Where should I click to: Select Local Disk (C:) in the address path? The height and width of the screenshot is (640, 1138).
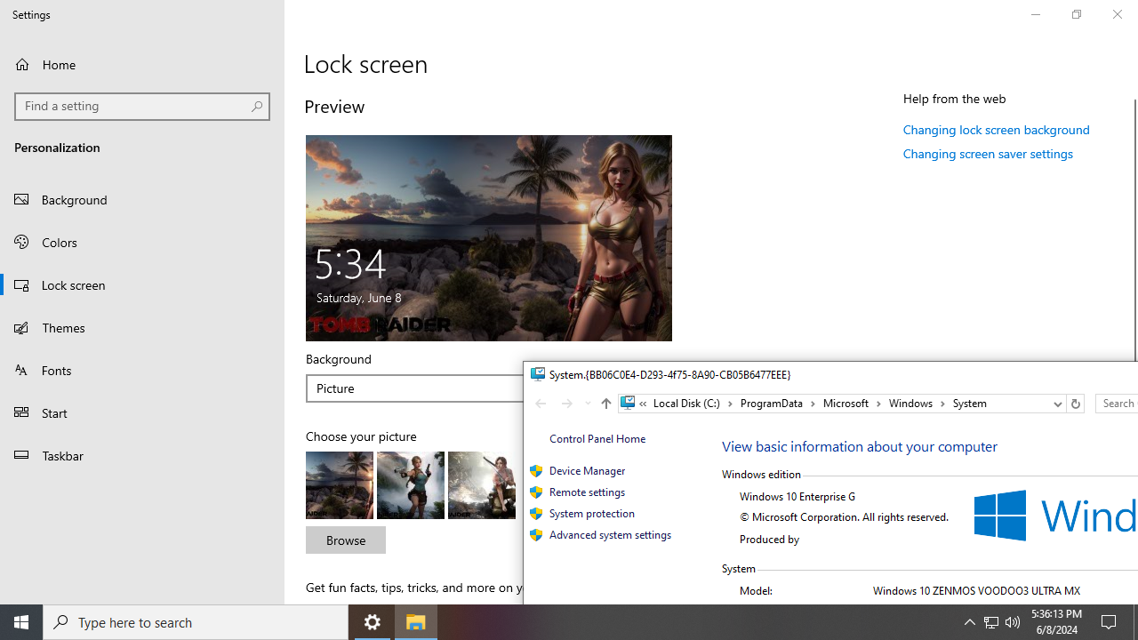[x=687, y=404]
